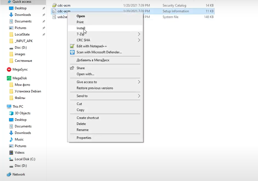Viewport: 258px width, 181px height.
Task: Select the cdc-acm Security Catalog file icon
Action: click(54, 5)
